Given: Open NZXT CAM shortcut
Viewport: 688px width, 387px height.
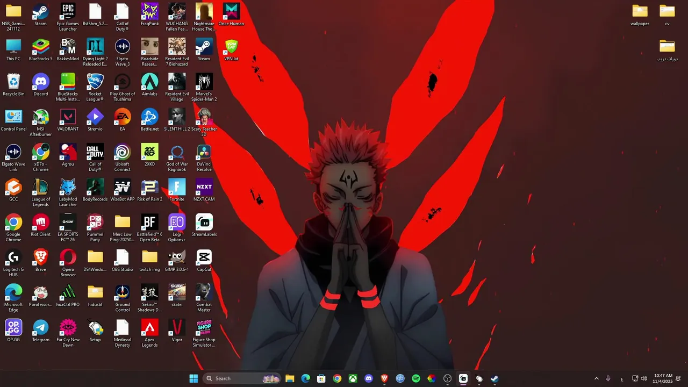Looking at the screenshot, I should (x=204, y=190).
